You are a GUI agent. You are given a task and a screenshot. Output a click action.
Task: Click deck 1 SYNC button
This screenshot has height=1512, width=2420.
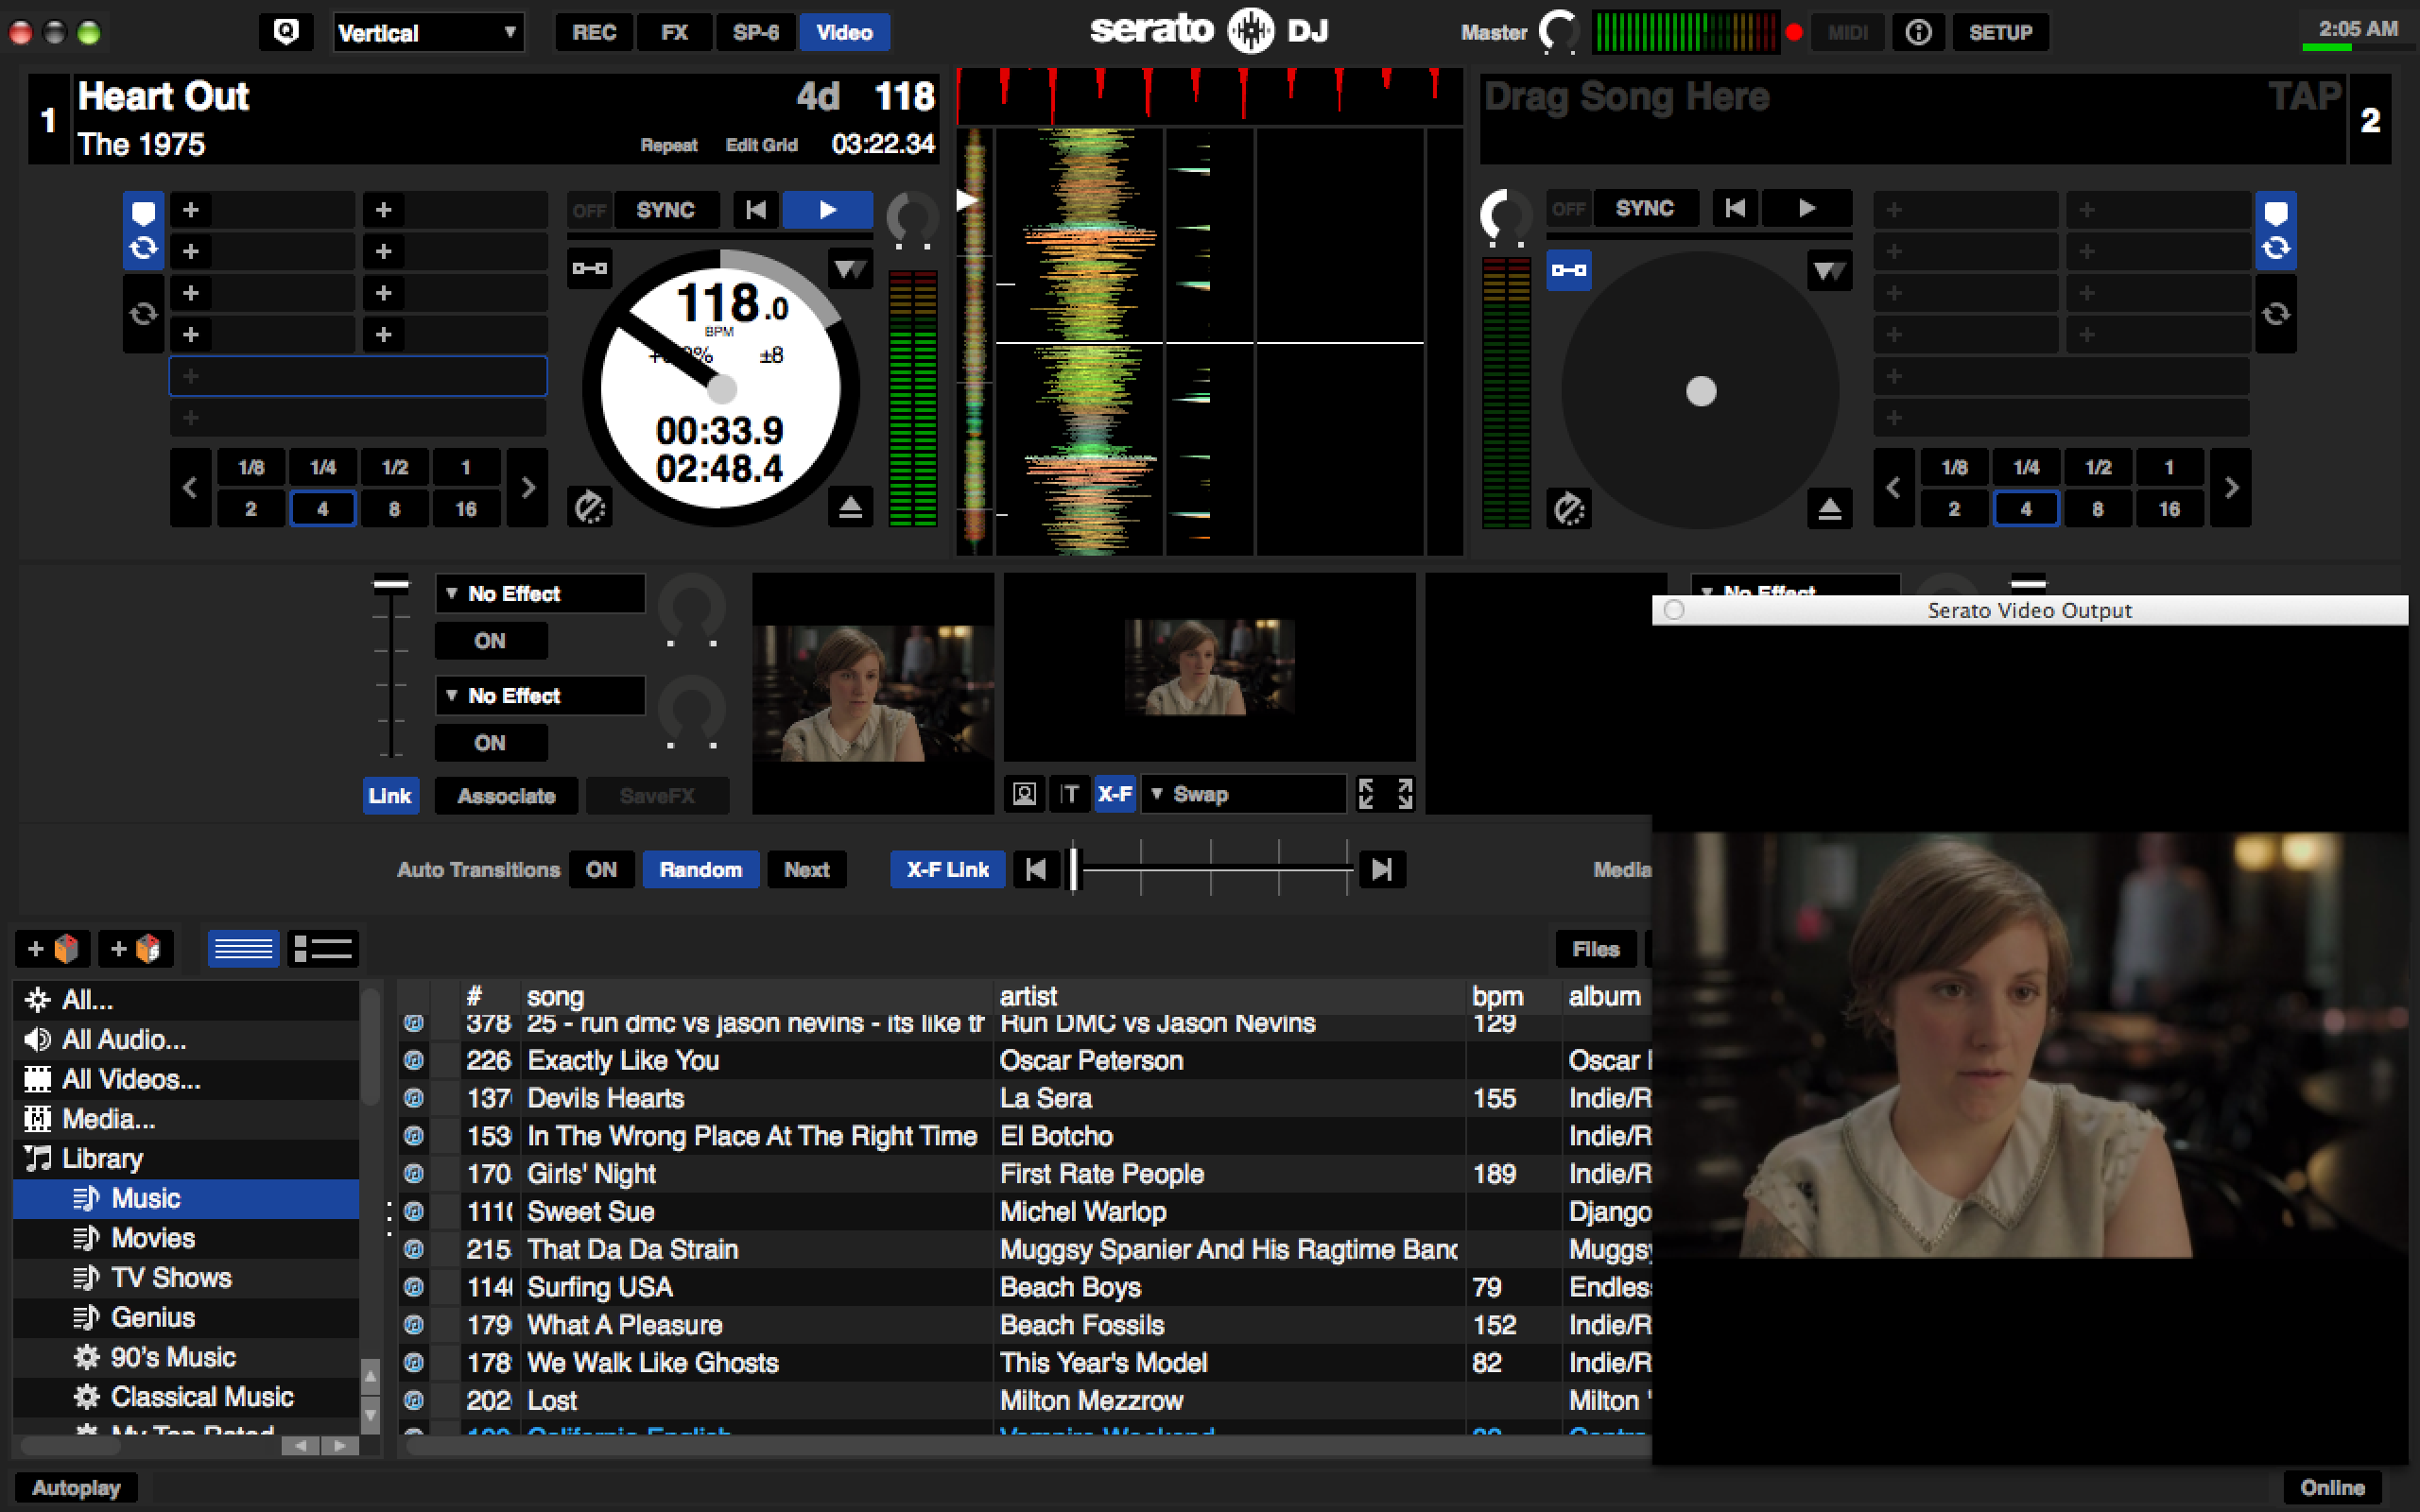point(665,210)
